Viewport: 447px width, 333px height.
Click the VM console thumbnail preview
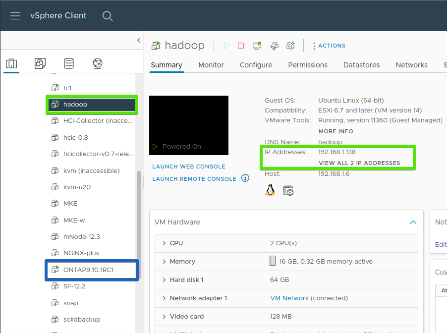tap(189, 125)
